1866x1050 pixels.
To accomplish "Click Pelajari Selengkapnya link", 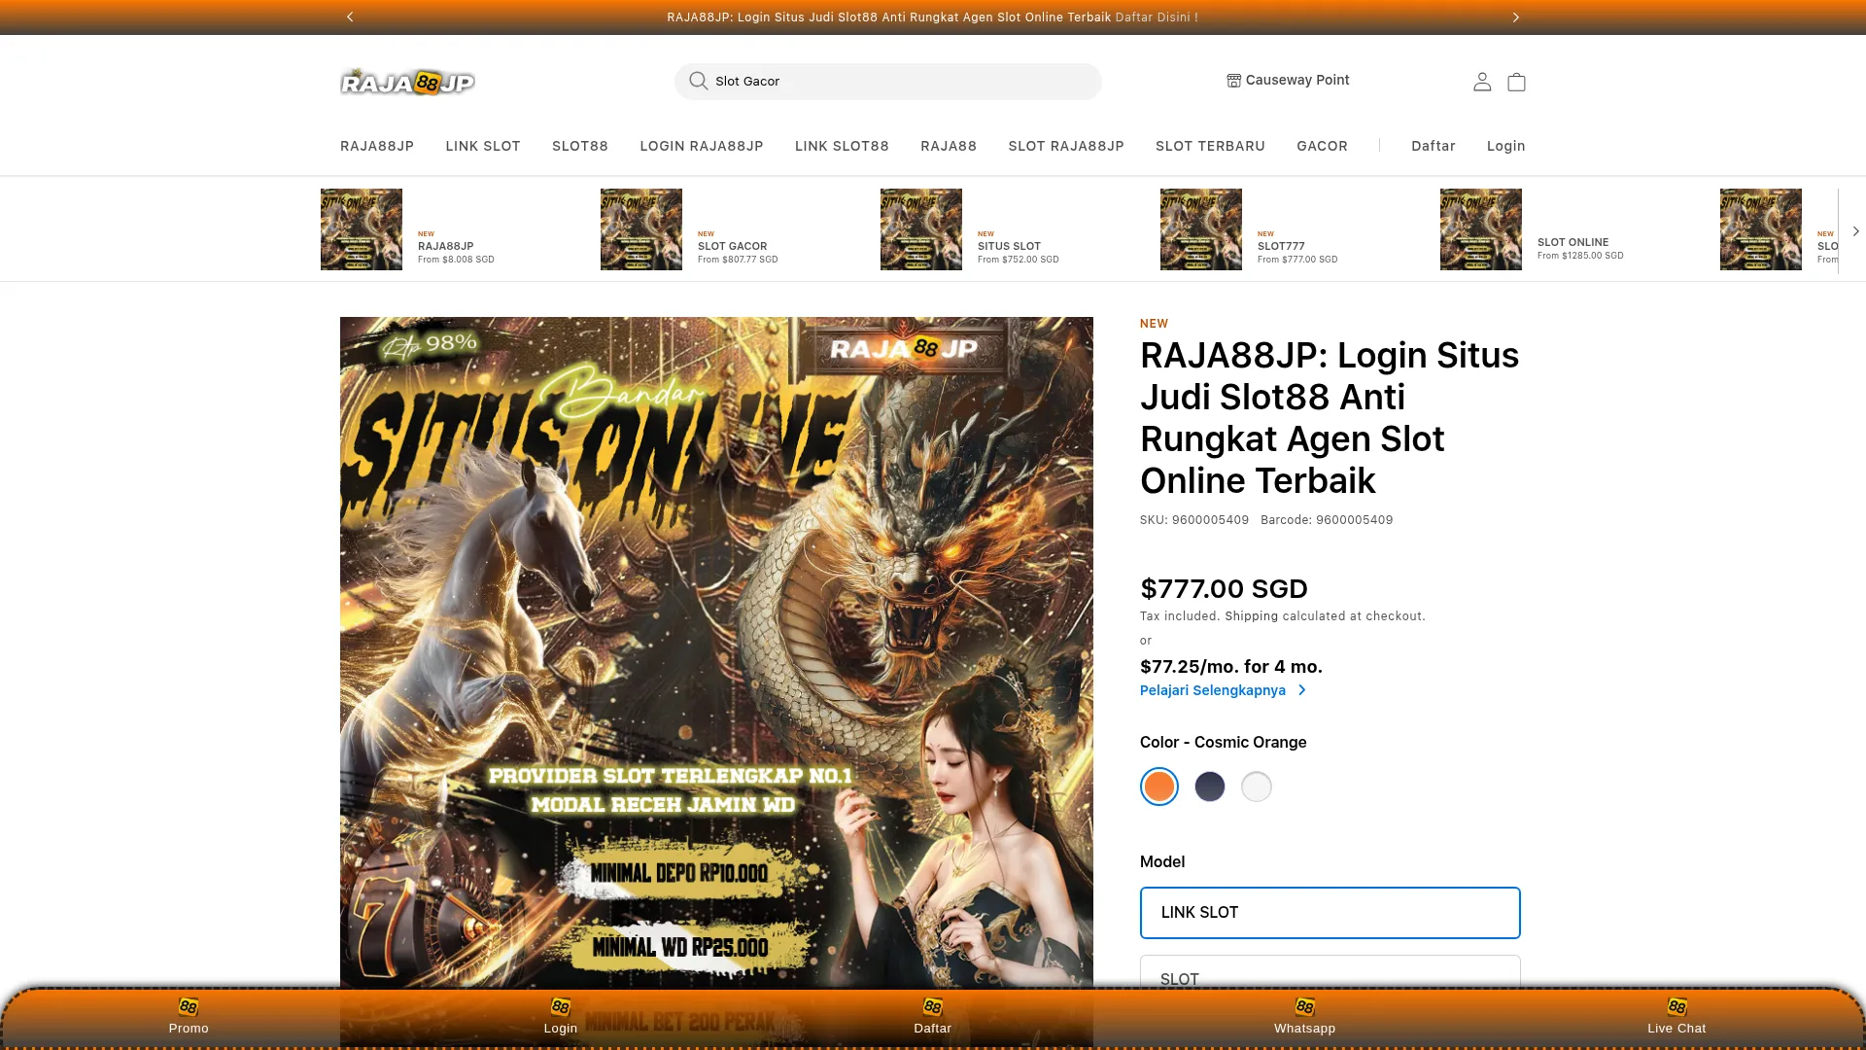I will point(1213,690).
